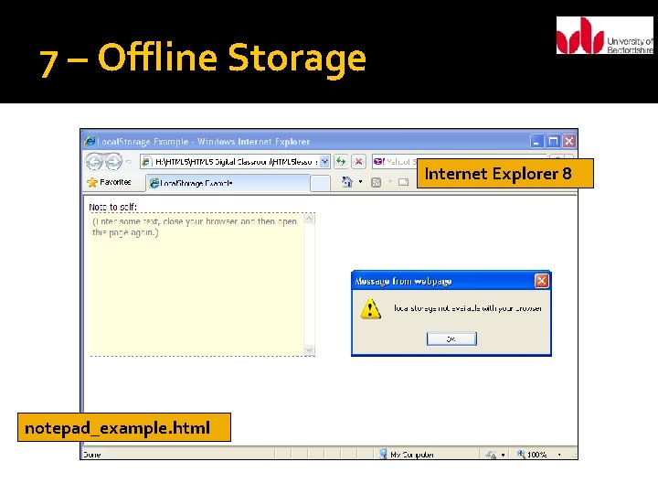This screenshot has height=494, width=658.
Task: Open a new blank tab
Action: [x=320, y=183]
